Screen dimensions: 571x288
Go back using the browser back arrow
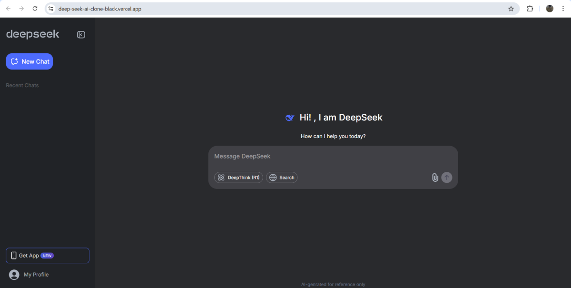(x=8, y=9)
